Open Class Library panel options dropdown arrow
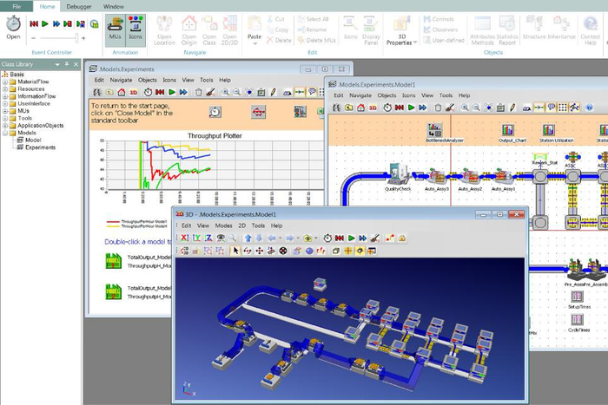The width and height of the screenshot is (608, 405). pyautogui.click(x=57, y=65)
